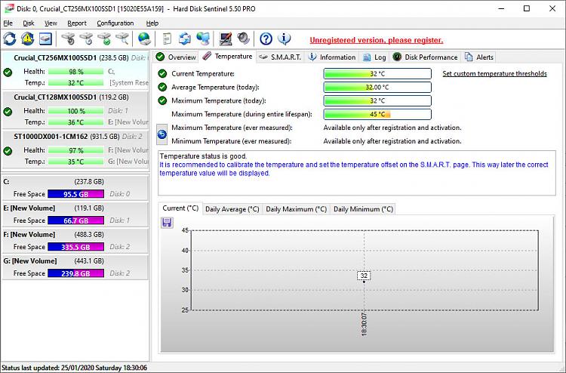
Task: Click the disk with magnifier toolbar icon
Action: 123,39
